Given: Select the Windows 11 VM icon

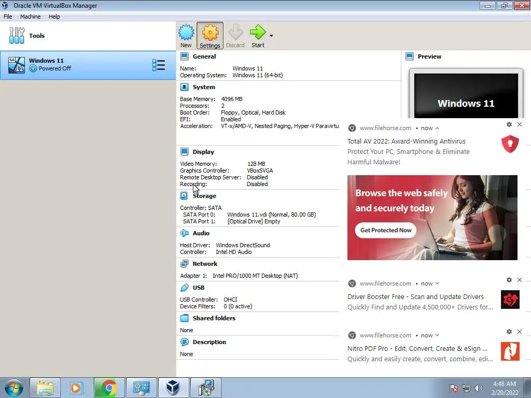Looking at the screenshot, I should tap(17, 65).
